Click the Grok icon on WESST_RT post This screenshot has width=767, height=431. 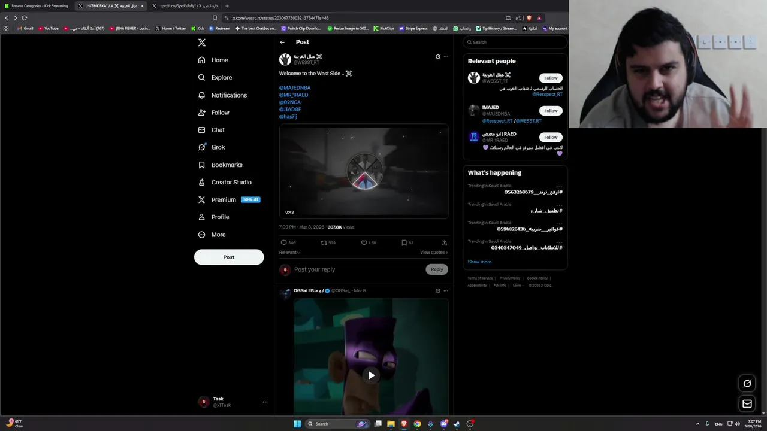pyautogui.click(x=437, y=57)
